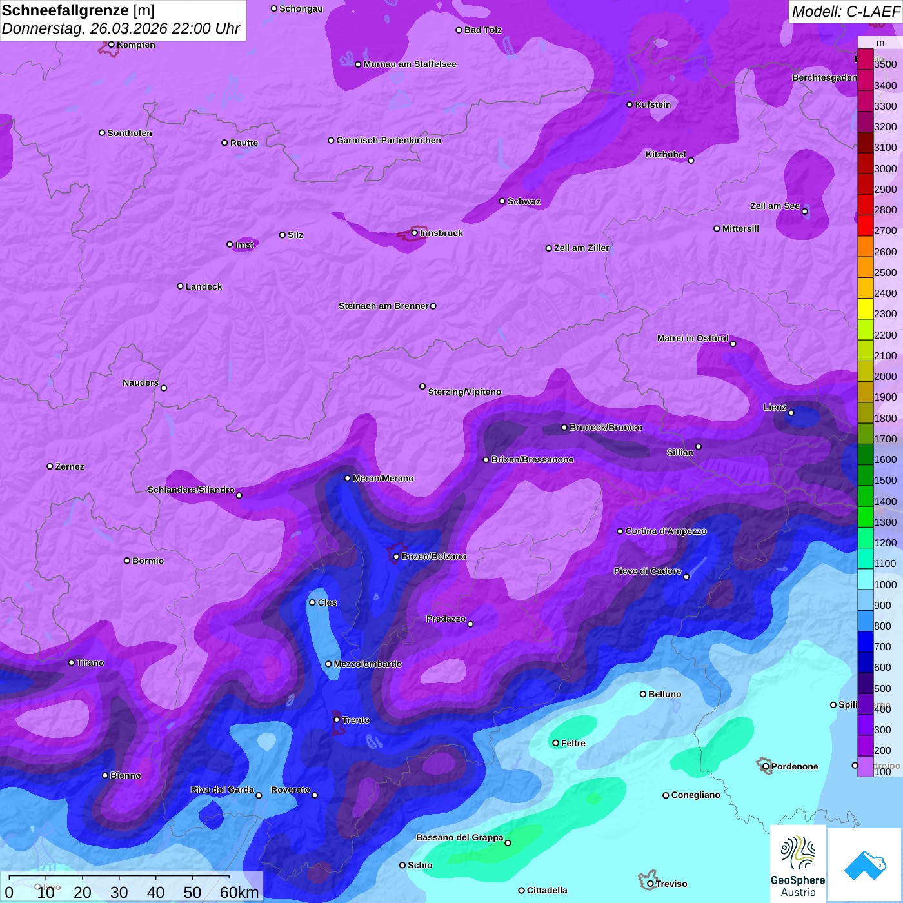
Task: Click the Bad Tölz marker dot
Action: [459, 30]
